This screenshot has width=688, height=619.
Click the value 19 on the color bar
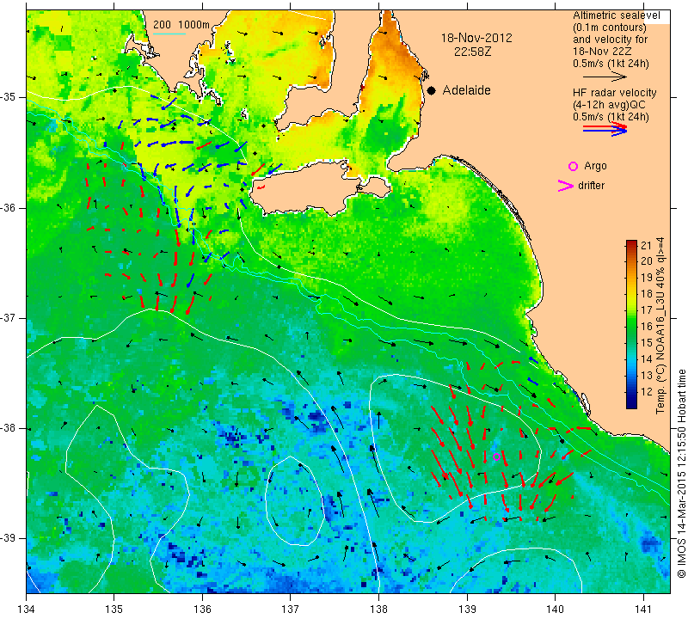647,278
